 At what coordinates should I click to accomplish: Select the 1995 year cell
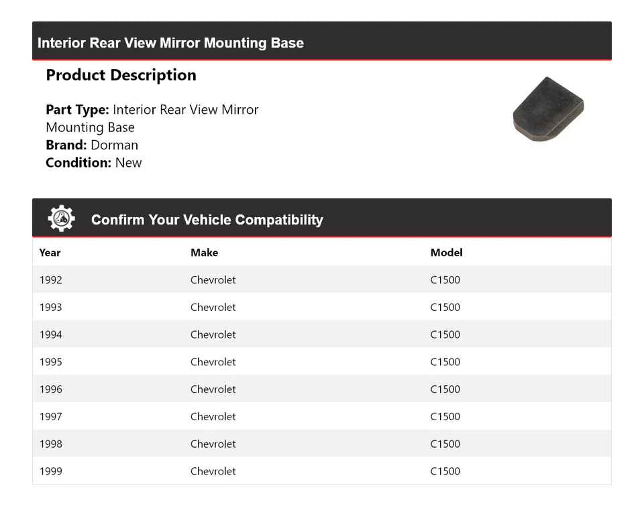pyautogui.click(x=51, y=362)
